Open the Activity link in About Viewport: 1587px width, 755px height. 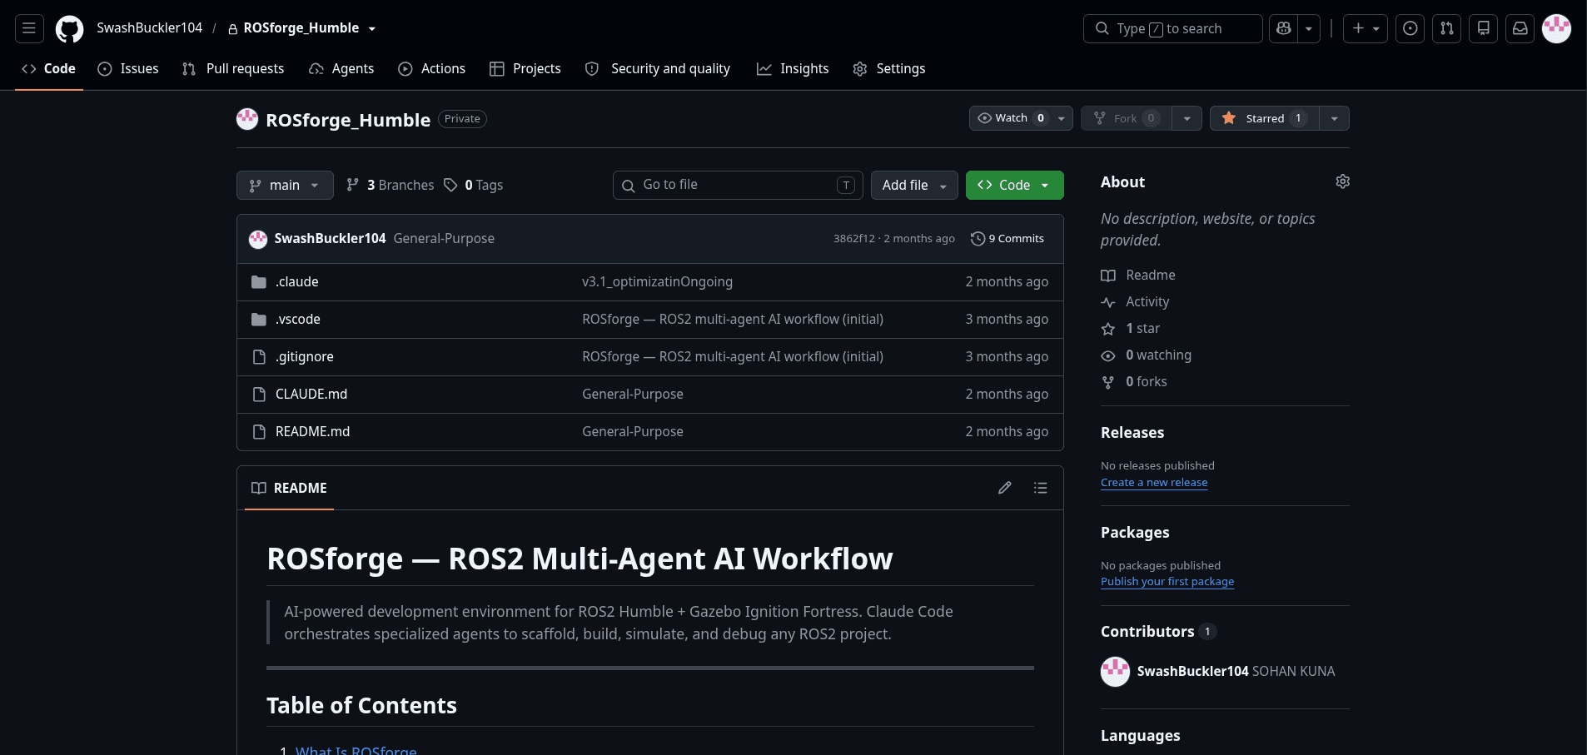pyautogui.click(x=1135, y=302)
